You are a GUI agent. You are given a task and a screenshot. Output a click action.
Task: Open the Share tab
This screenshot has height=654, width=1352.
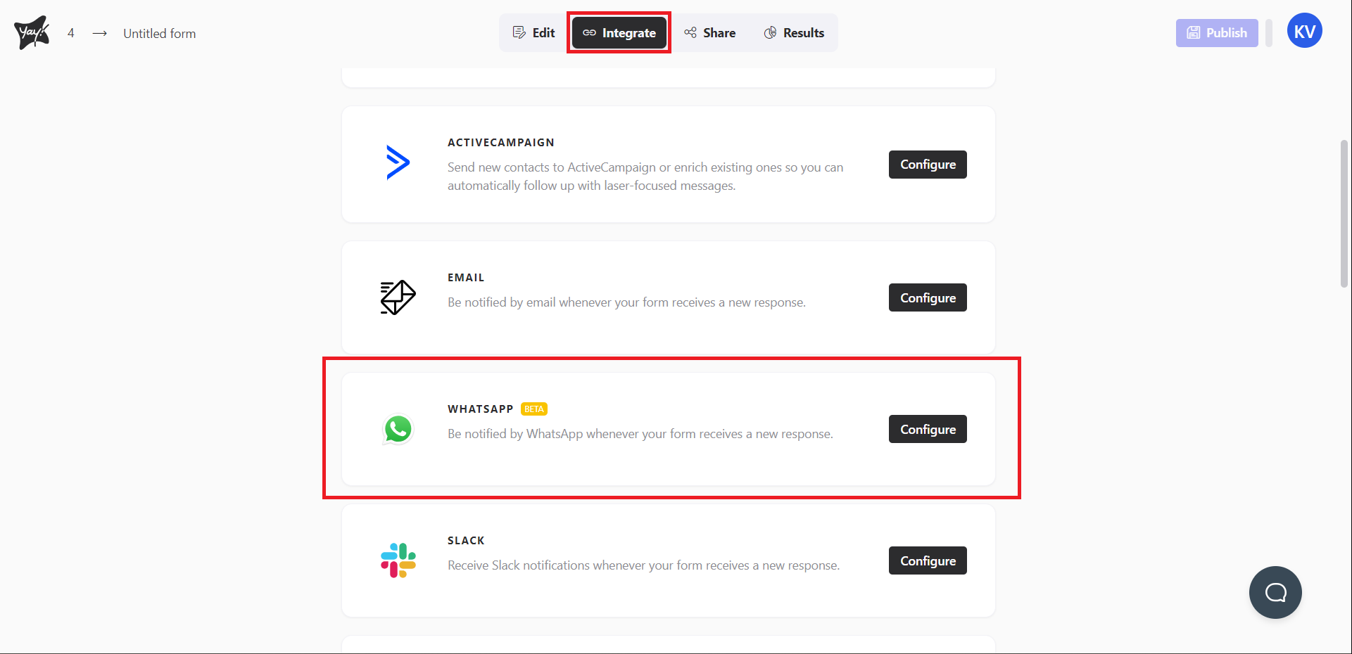pyautogui.click(x=711, y=32)
